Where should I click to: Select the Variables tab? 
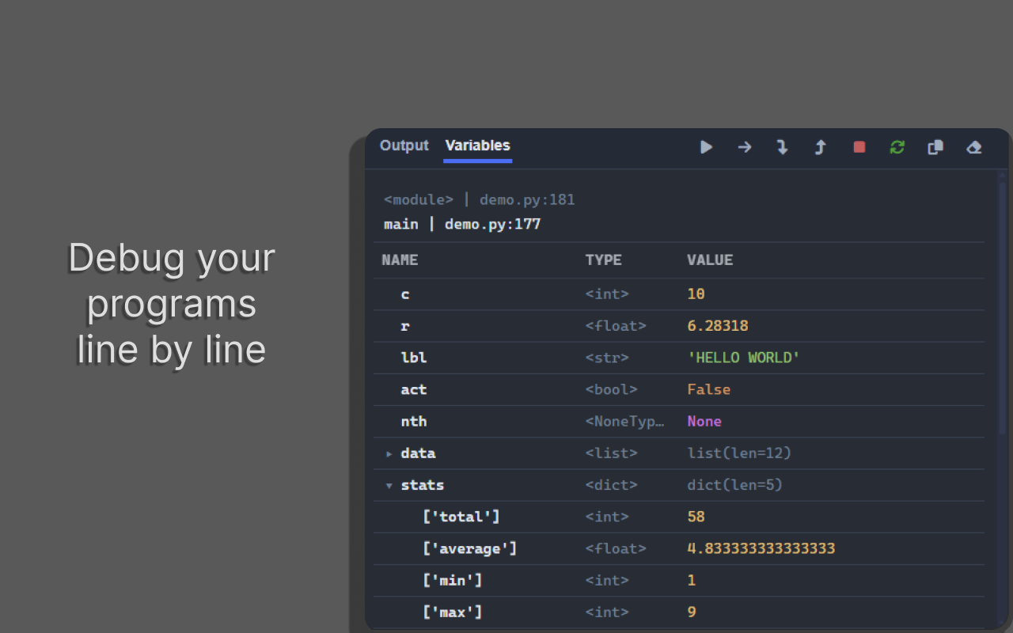point(478,146)
